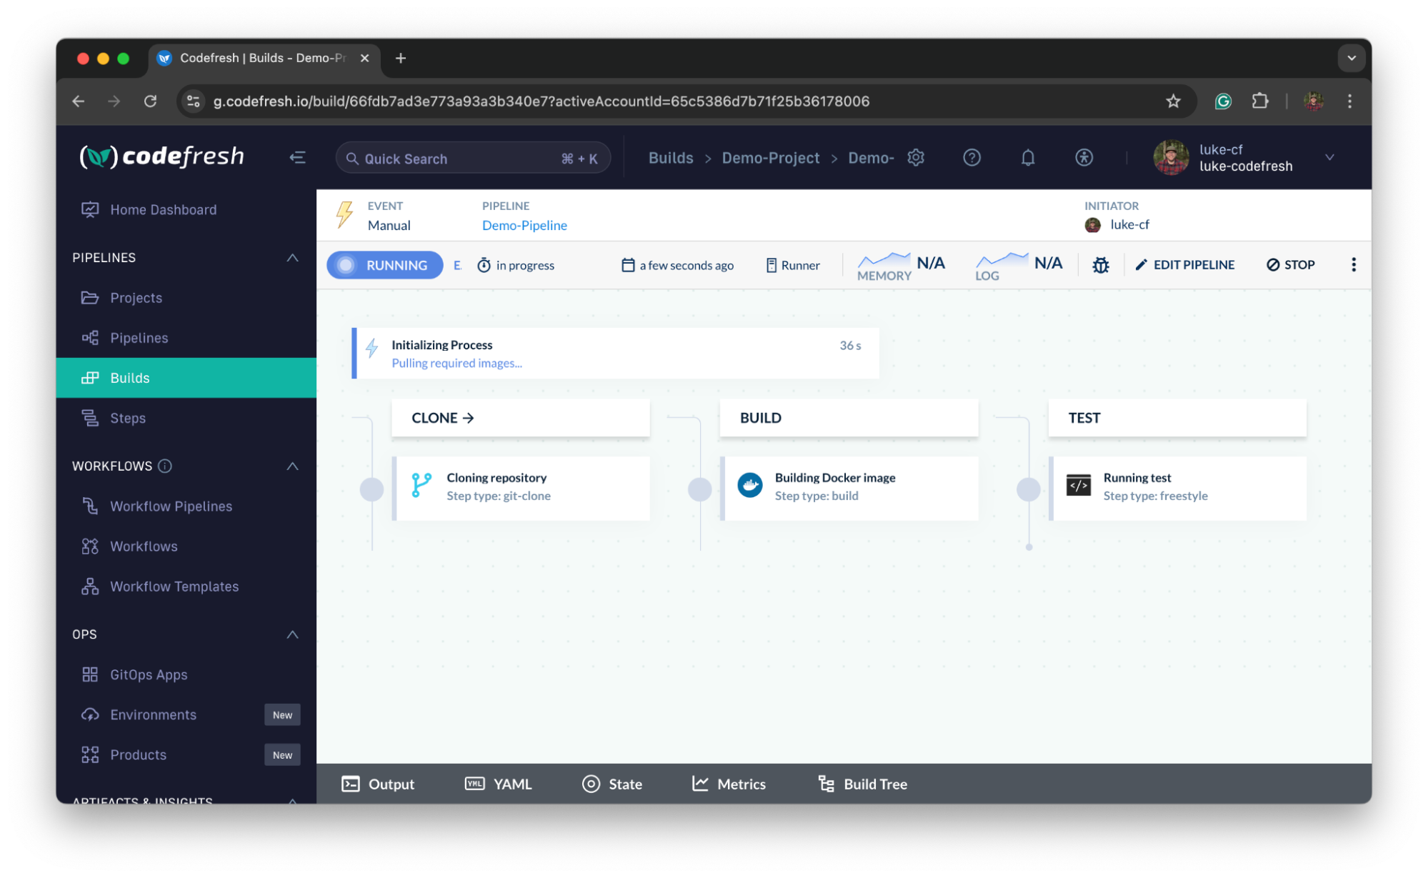Open Workflow Templates from the sidebar
1428x878 pixels.
(174, 586)
